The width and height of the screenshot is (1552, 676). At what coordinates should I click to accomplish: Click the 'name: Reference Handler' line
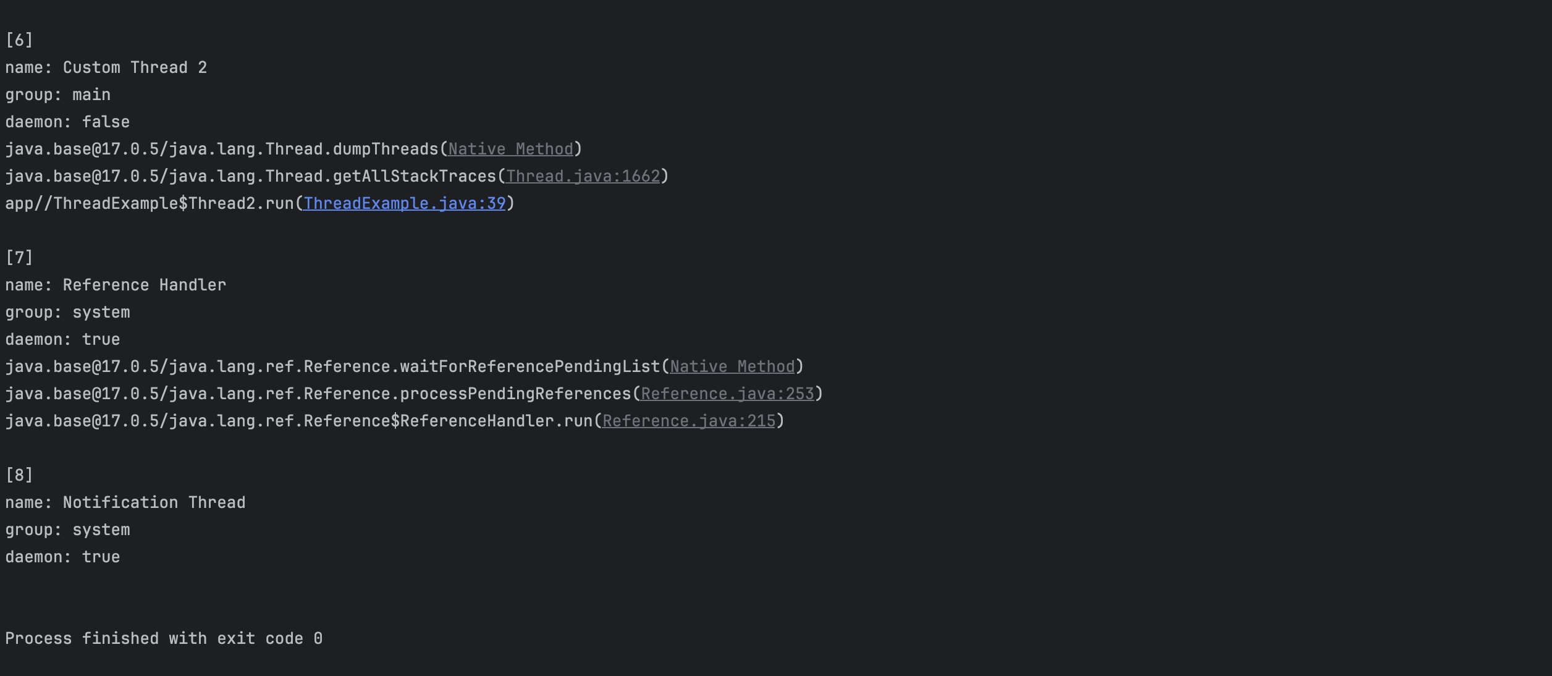point(116,285)
